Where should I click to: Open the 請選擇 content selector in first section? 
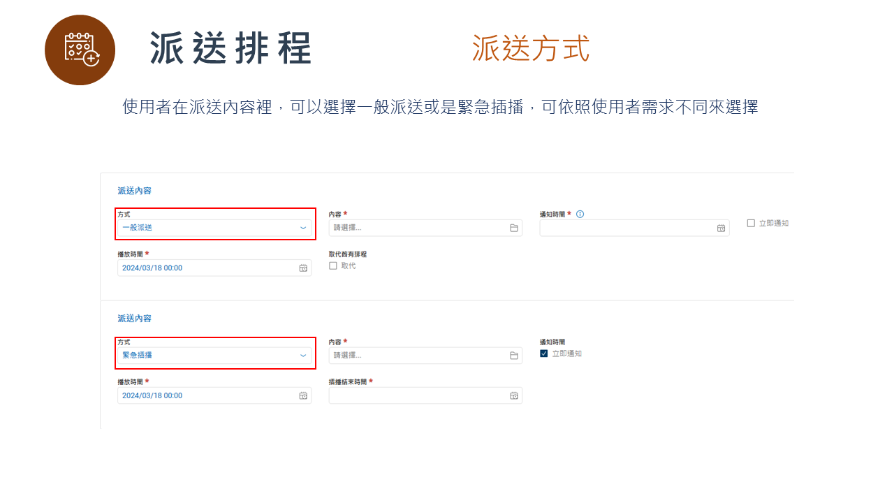(x=419, y=228)
